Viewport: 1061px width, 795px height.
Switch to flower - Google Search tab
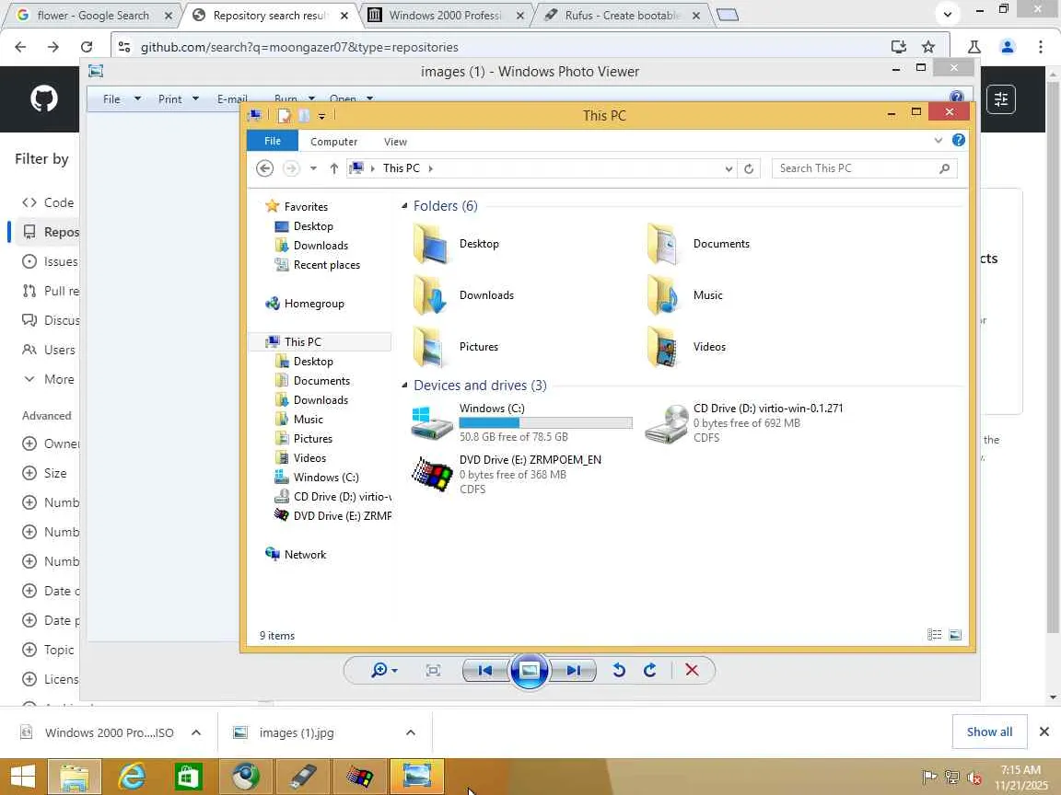(92, 15)
